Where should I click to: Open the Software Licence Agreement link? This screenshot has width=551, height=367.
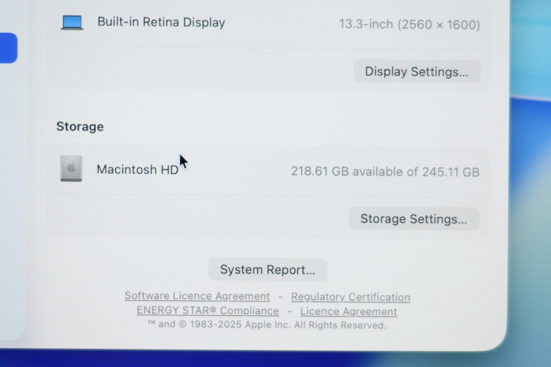(197, 296)
